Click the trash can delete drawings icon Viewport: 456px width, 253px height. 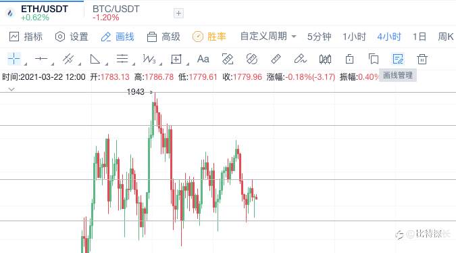[422, 59]
